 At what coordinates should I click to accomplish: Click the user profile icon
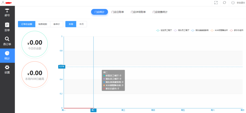(x=3, y=3)
